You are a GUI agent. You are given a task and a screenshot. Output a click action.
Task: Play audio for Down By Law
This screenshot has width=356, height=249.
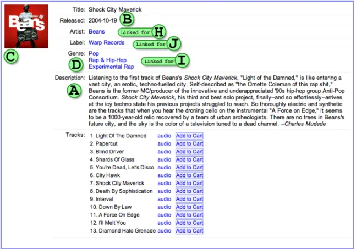click(x=164, y=207)
